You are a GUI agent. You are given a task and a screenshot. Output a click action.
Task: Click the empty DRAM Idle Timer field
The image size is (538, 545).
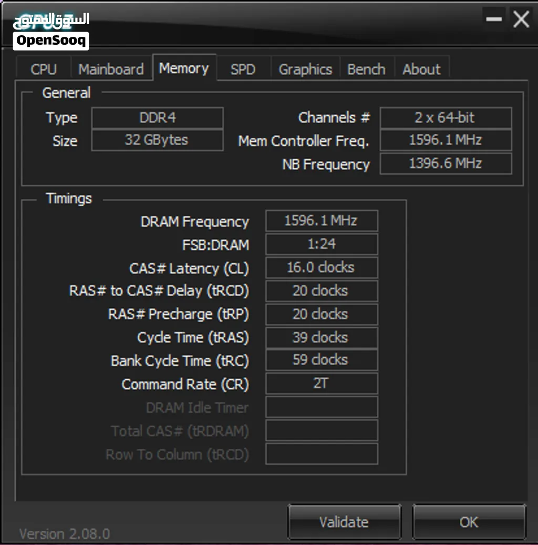click(322, 407)
